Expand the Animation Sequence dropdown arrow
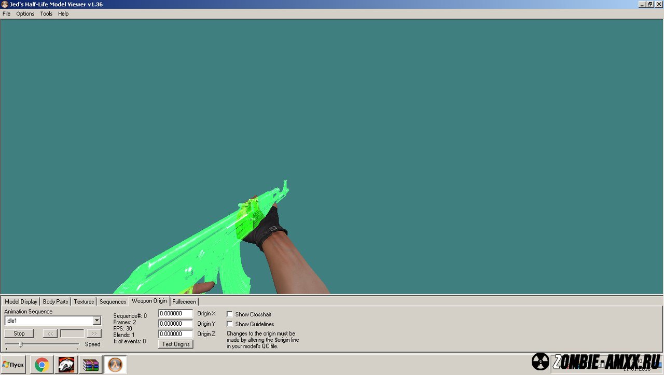The image size is (664, 375). tap(97, 321)
